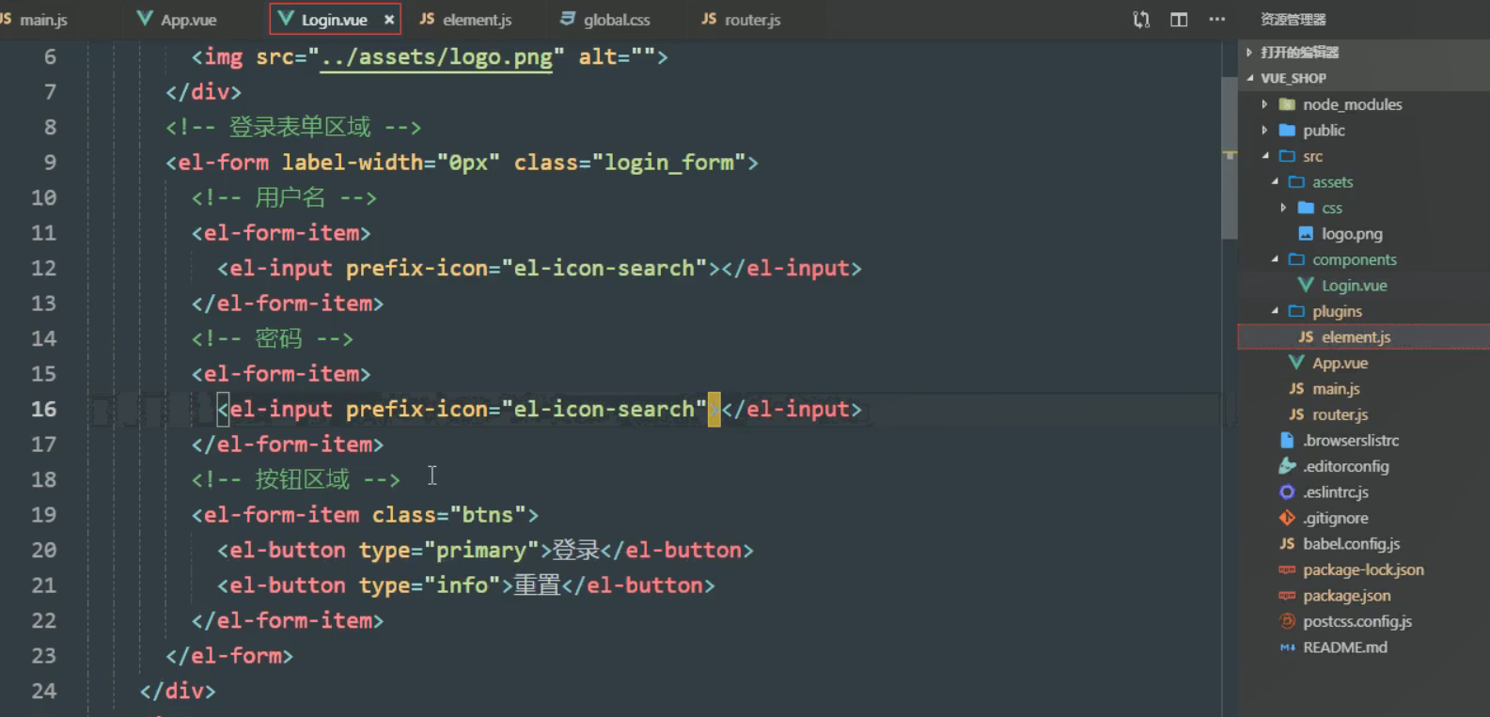Click the postcss.config.js file icon
Screen dimensions: 1490x717
point(1287,621)
